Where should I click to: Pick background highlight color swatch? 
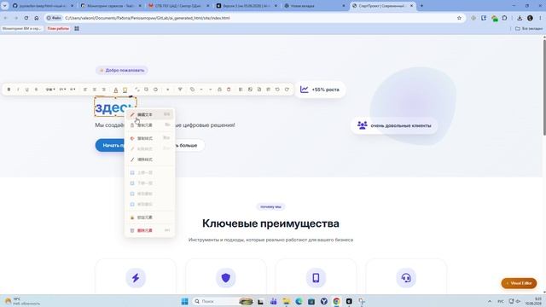point(125,90)
